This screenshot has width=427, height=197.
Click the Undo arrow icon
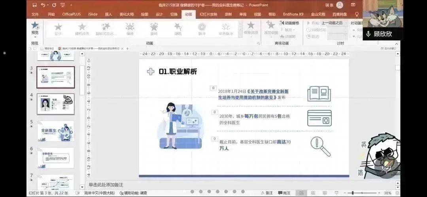(43, 5)
